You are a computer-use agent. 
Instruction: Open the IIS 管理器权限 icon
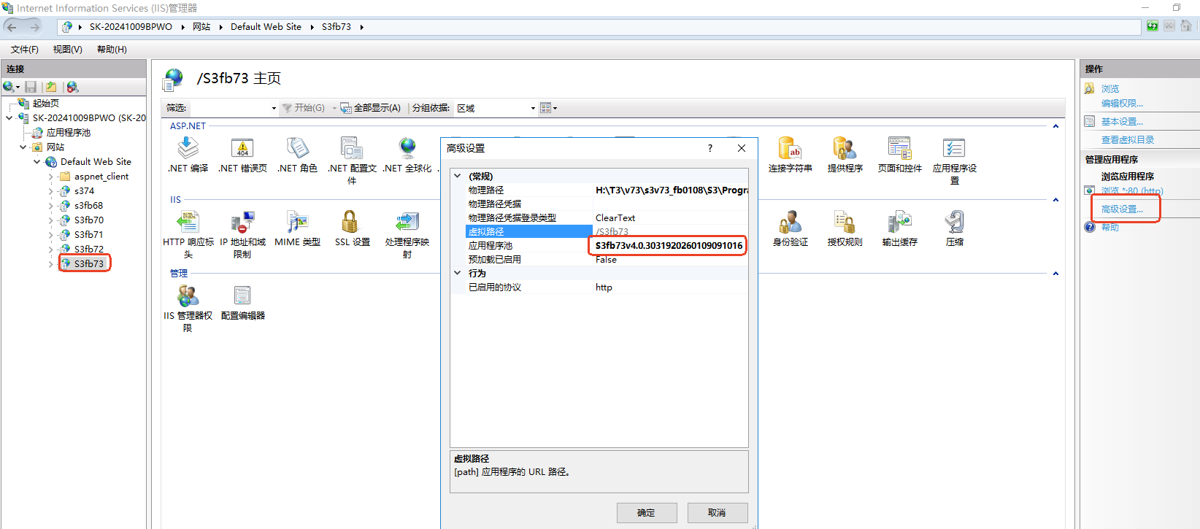[x=188, y=296]
